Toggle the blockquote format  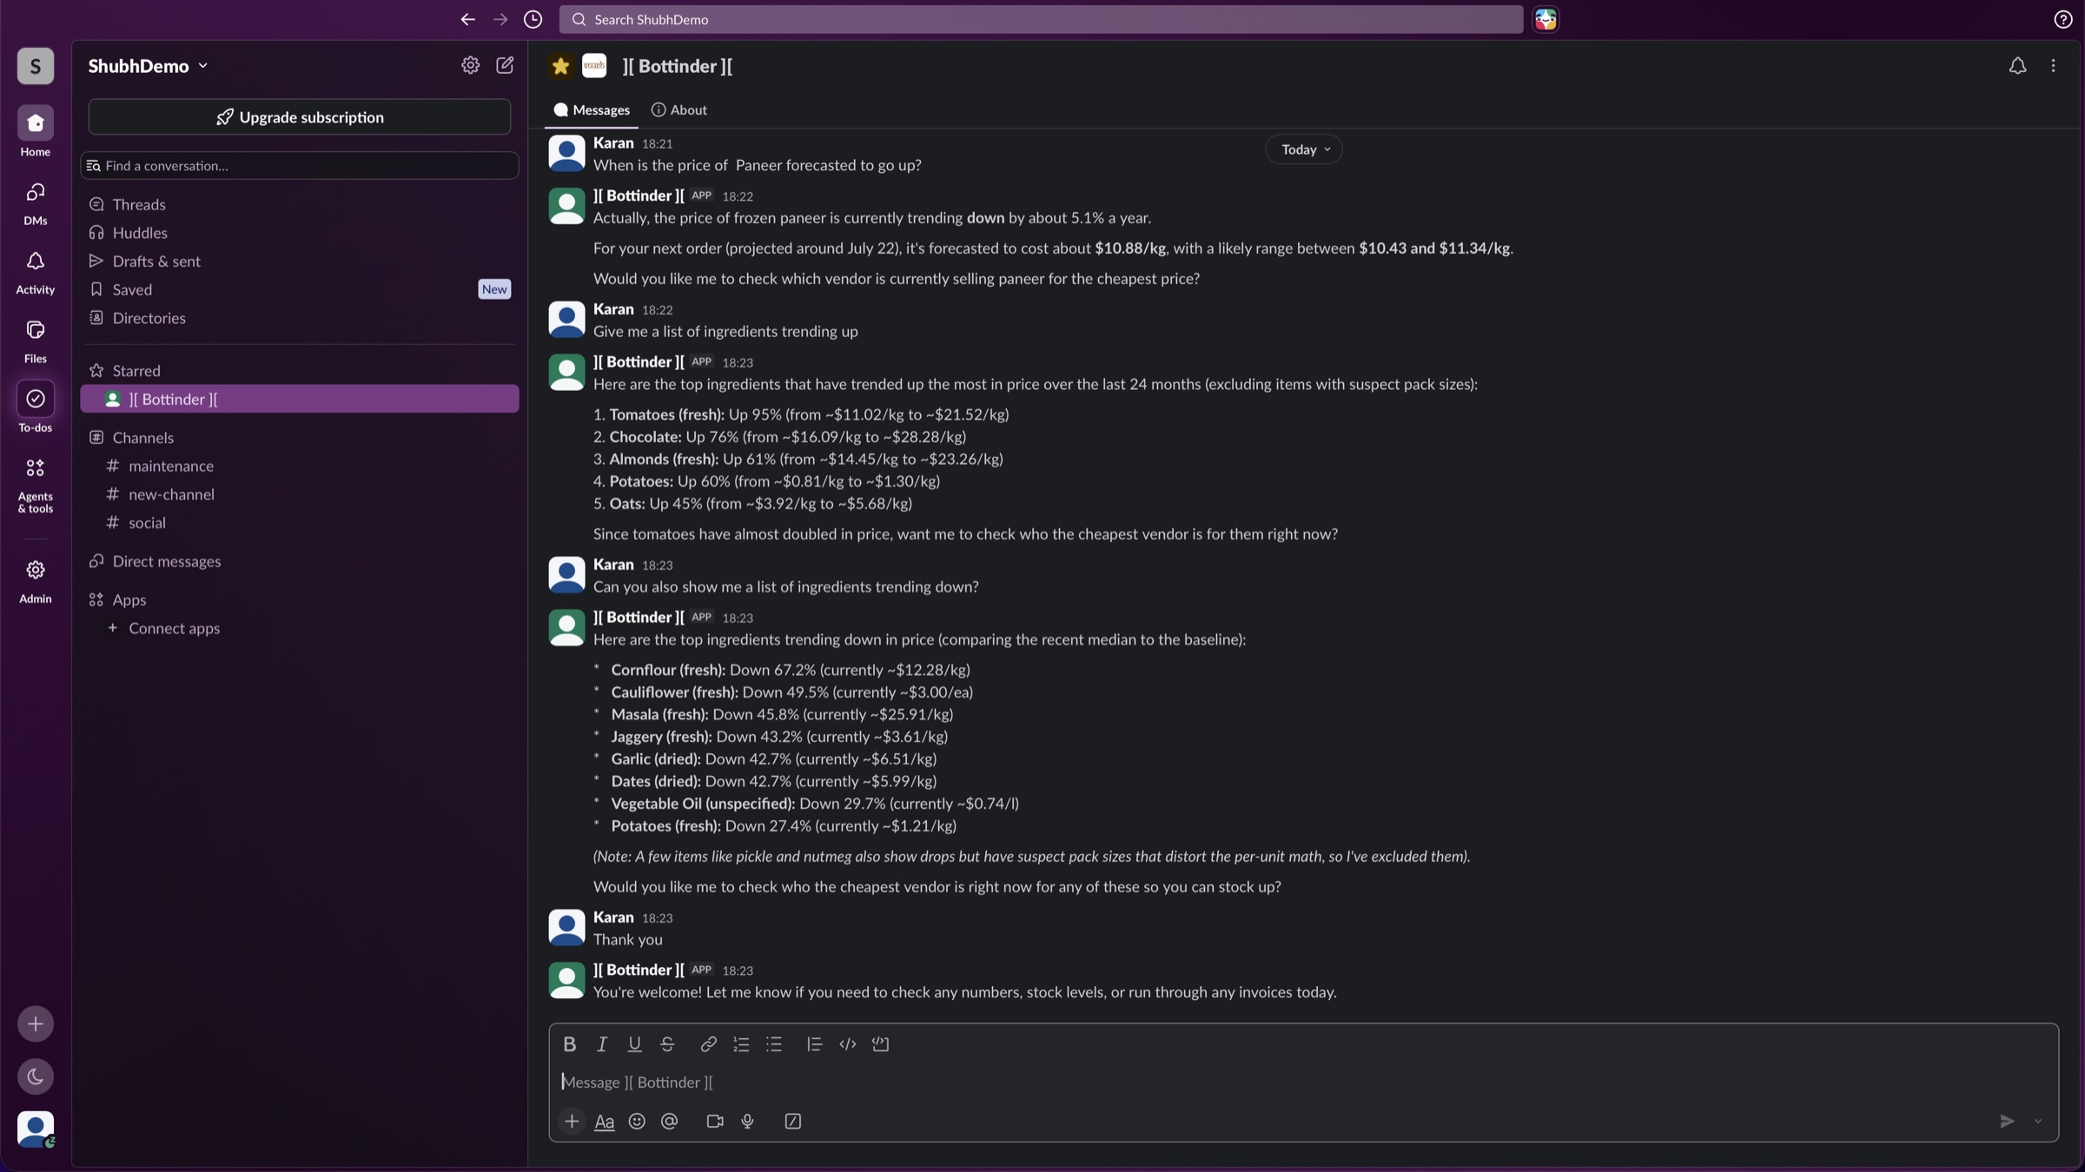coord(814,1044)
